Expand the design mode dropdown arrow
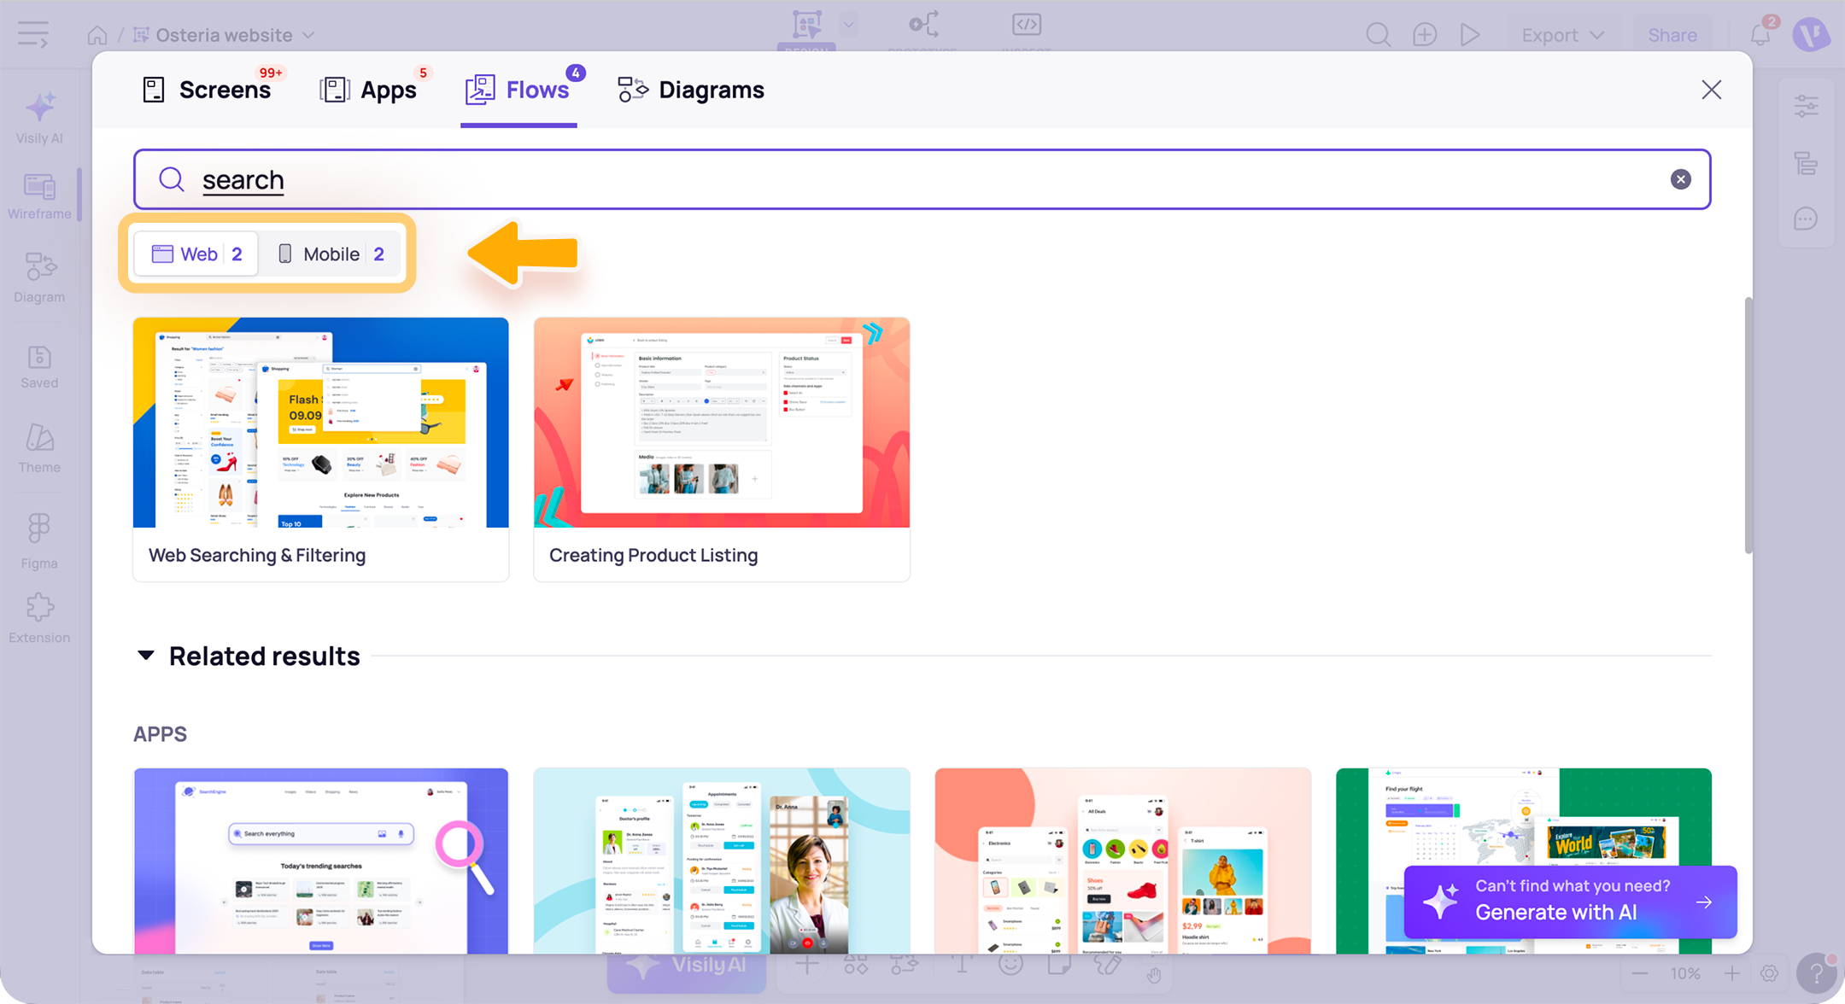 point(848,25)
